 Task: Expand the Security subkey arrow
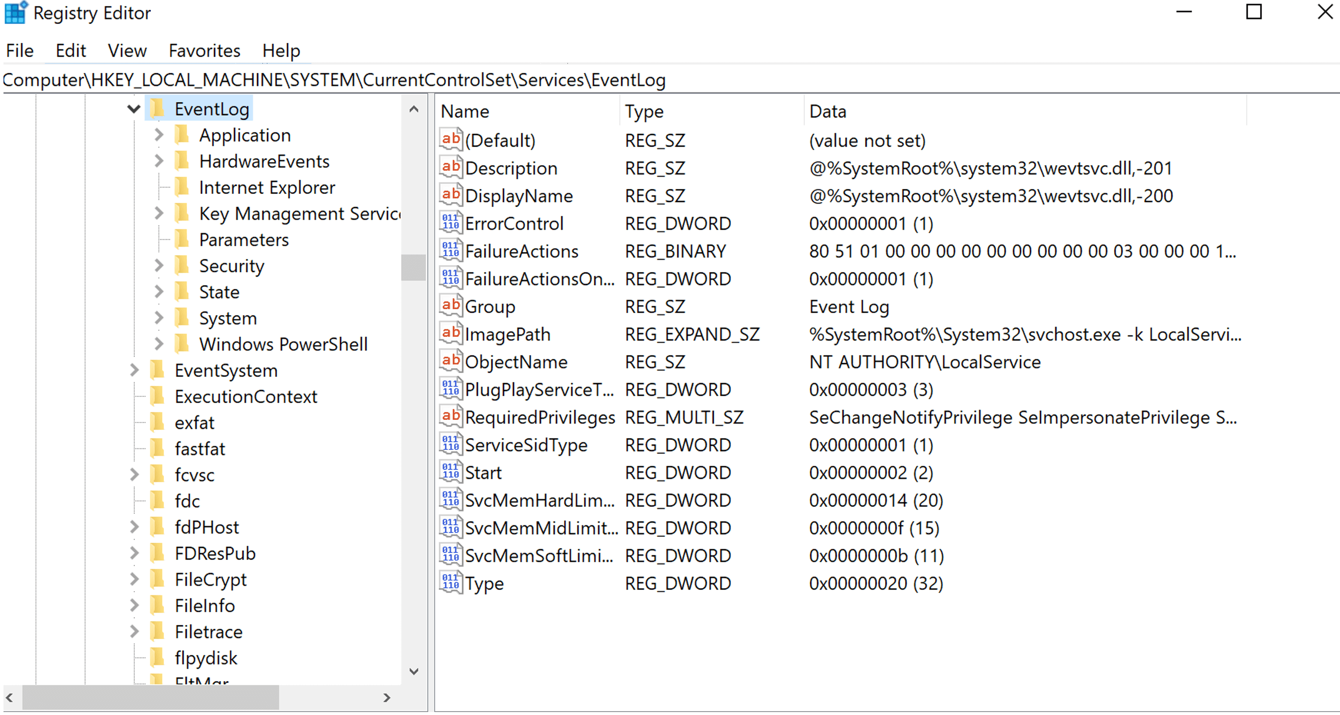pyautogui.click(x=159, y=265)
